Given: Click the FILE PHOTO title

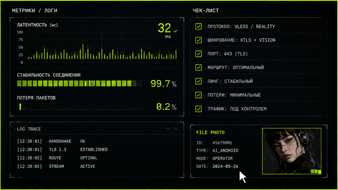Looking at the screenshot, I should pyautogui.click(x=210, y=133).
